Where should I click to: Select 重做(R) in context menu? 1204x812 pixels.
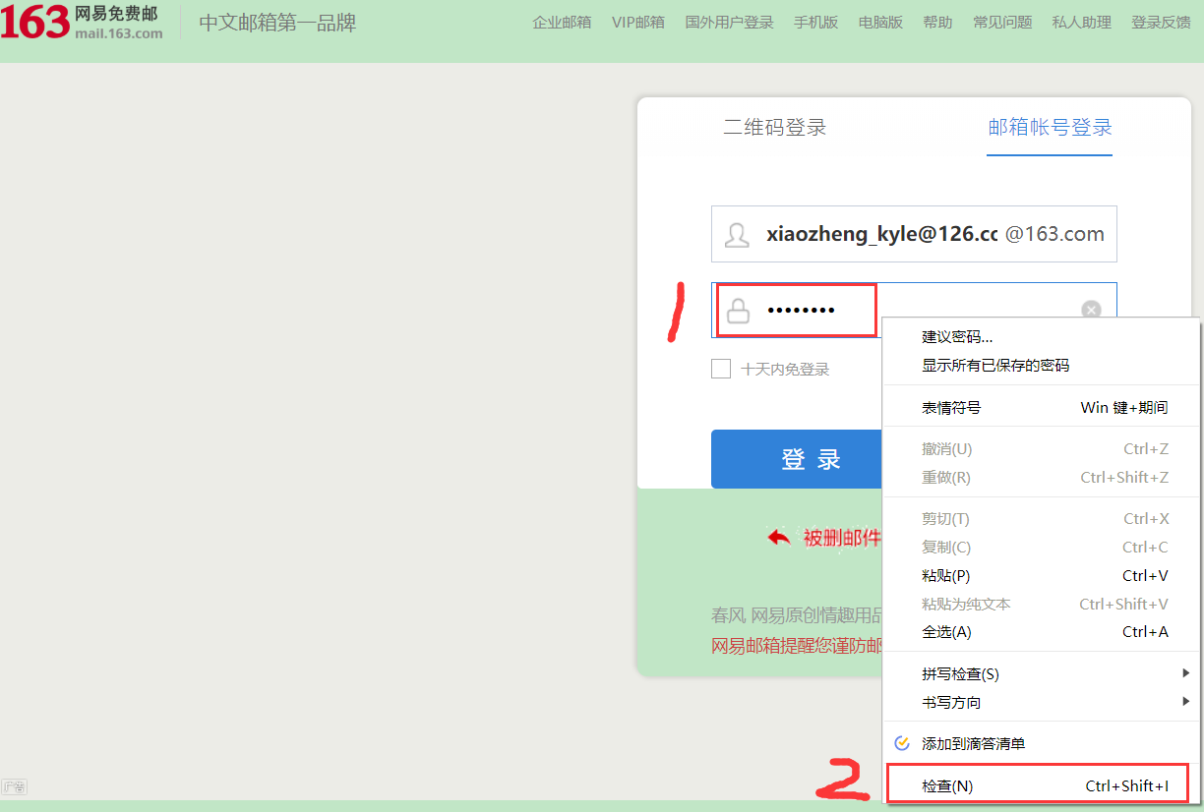(1043, 477)
